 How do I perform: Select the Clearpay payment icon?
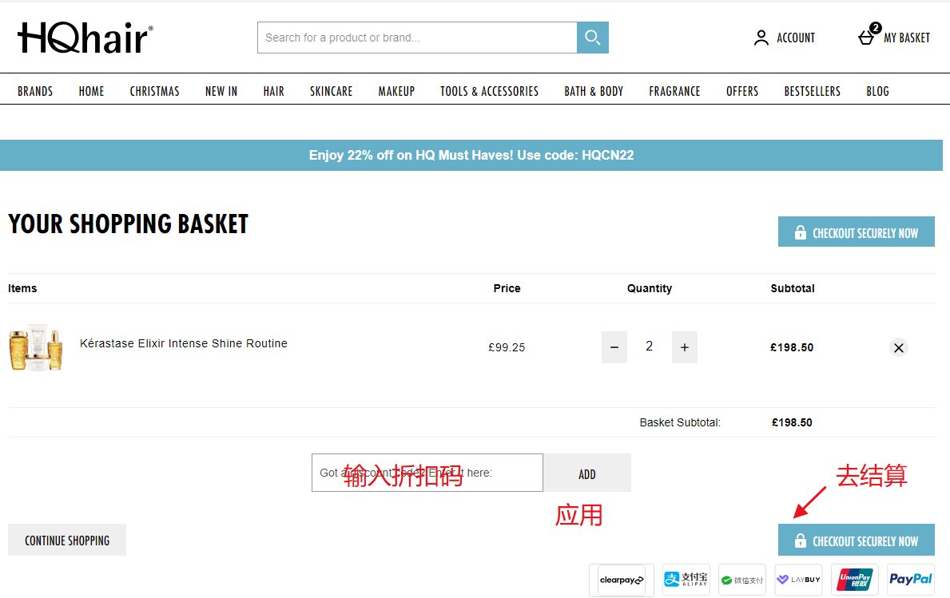pos(622,580)
